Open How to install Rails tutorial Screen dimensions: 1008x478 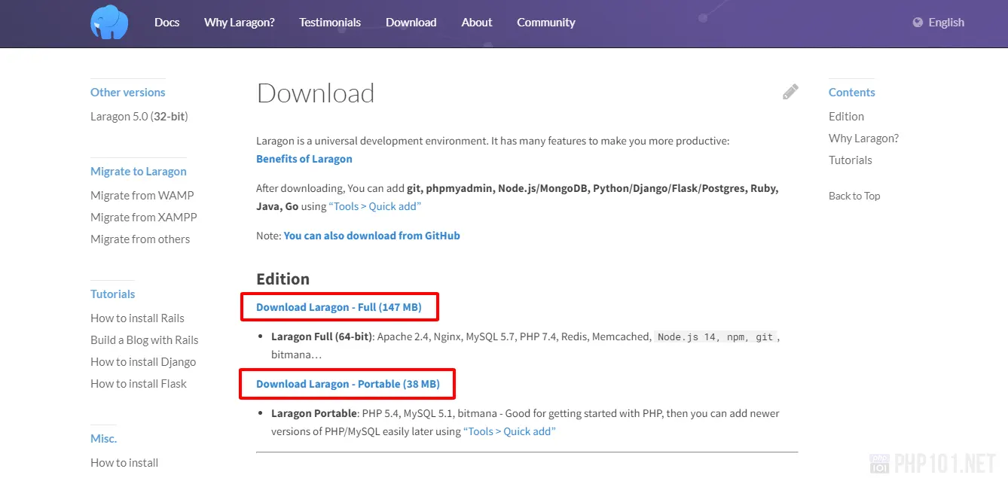[x=137, y=318]
